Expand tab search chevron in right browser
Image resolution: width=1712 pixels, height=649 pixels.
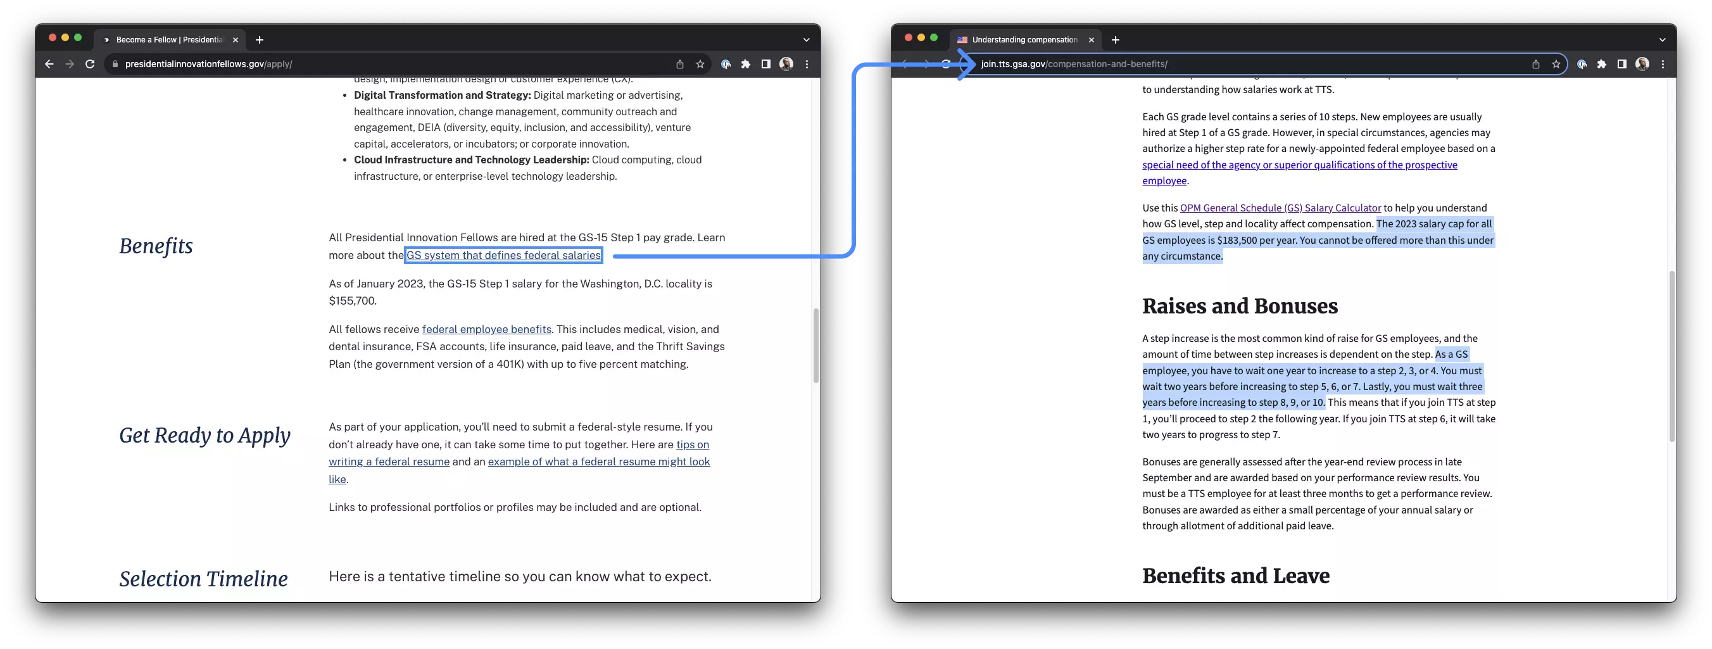pos(1662,40)
